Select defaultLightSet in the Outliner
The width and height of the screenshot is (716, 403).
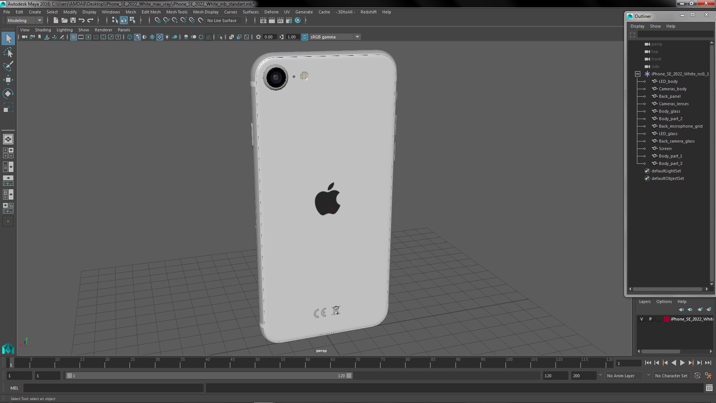666,171
